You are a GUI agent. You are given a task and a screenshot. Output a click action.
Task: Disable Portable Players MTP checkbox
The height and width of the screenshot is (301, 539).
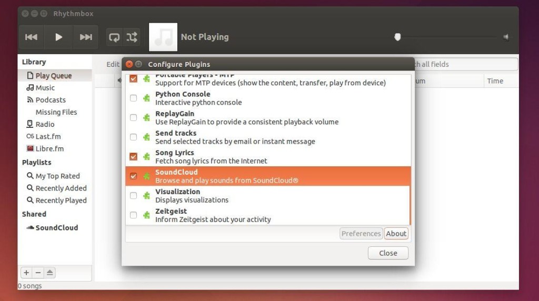133,79
